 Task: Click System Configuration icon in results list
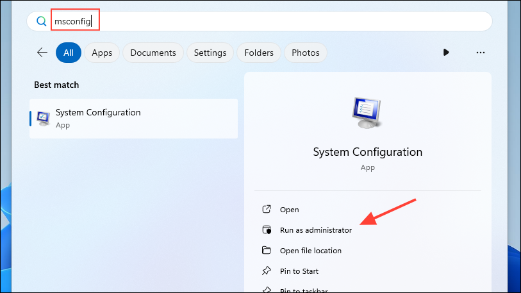click(x=43, y=119)
